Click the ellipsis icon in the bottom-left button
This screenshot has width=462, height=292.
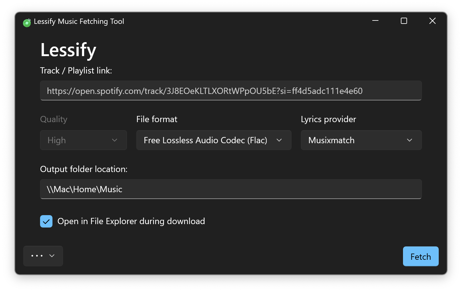point(36,256)
